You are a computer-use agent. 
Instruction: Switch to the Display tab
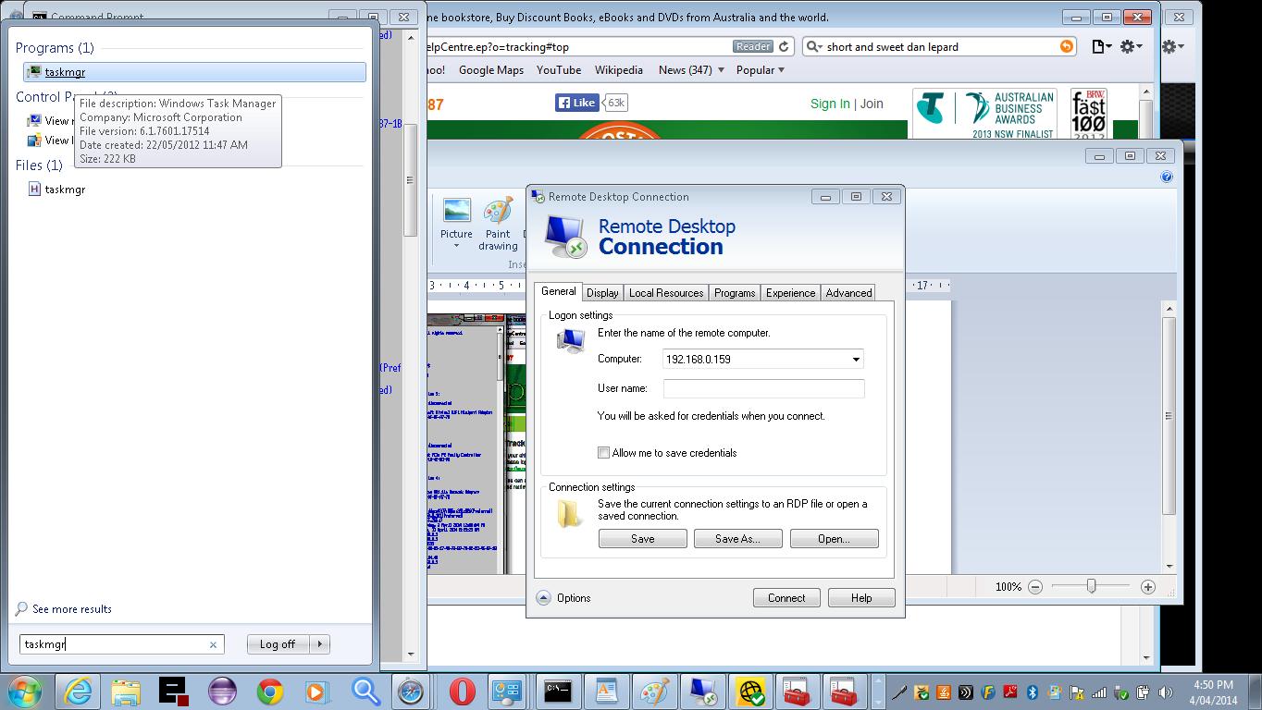[602, 292]
